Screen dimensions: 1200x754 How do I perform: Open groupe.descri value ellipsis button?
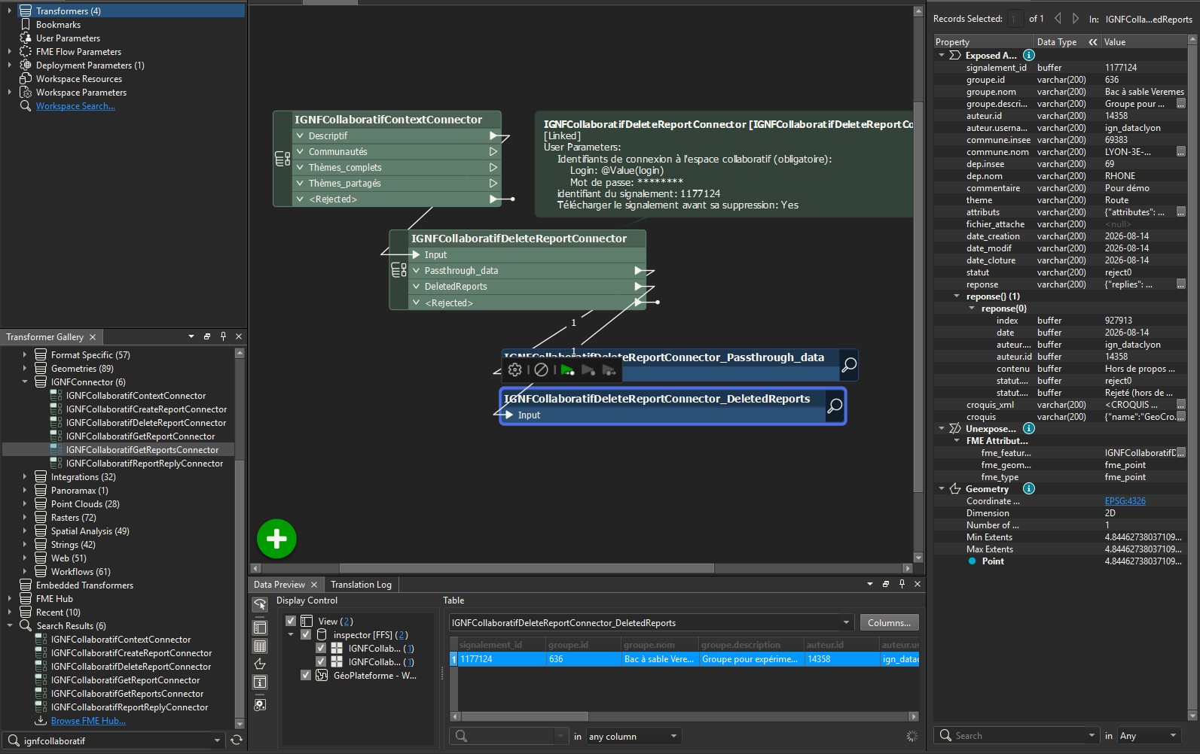[x=1181, y=104]
